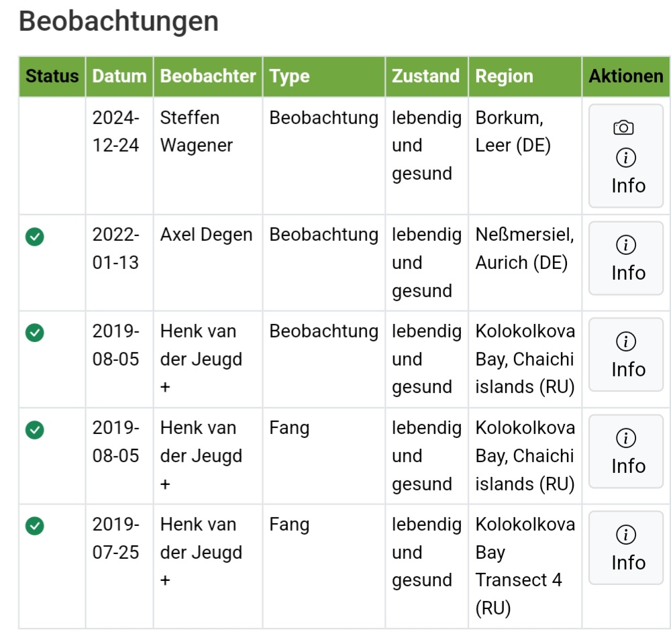
Task: Click Info button for 2019-08-05 Fang row
Action: (626, 452)
